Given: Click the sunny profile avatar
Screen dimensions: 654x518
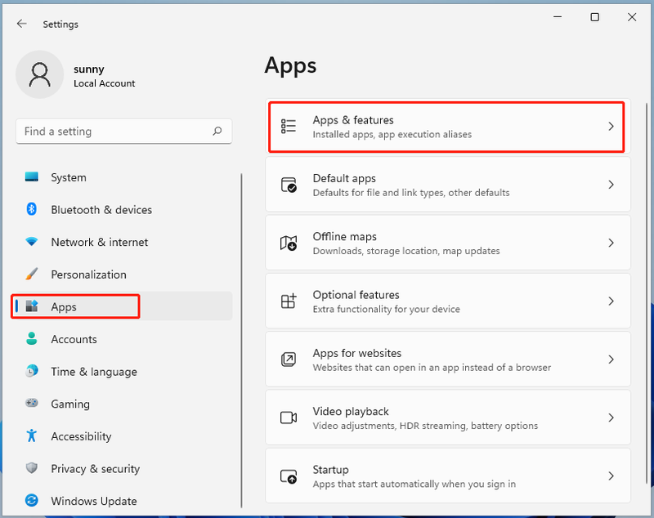Looking at the screenshot, I should pos(39,74).
